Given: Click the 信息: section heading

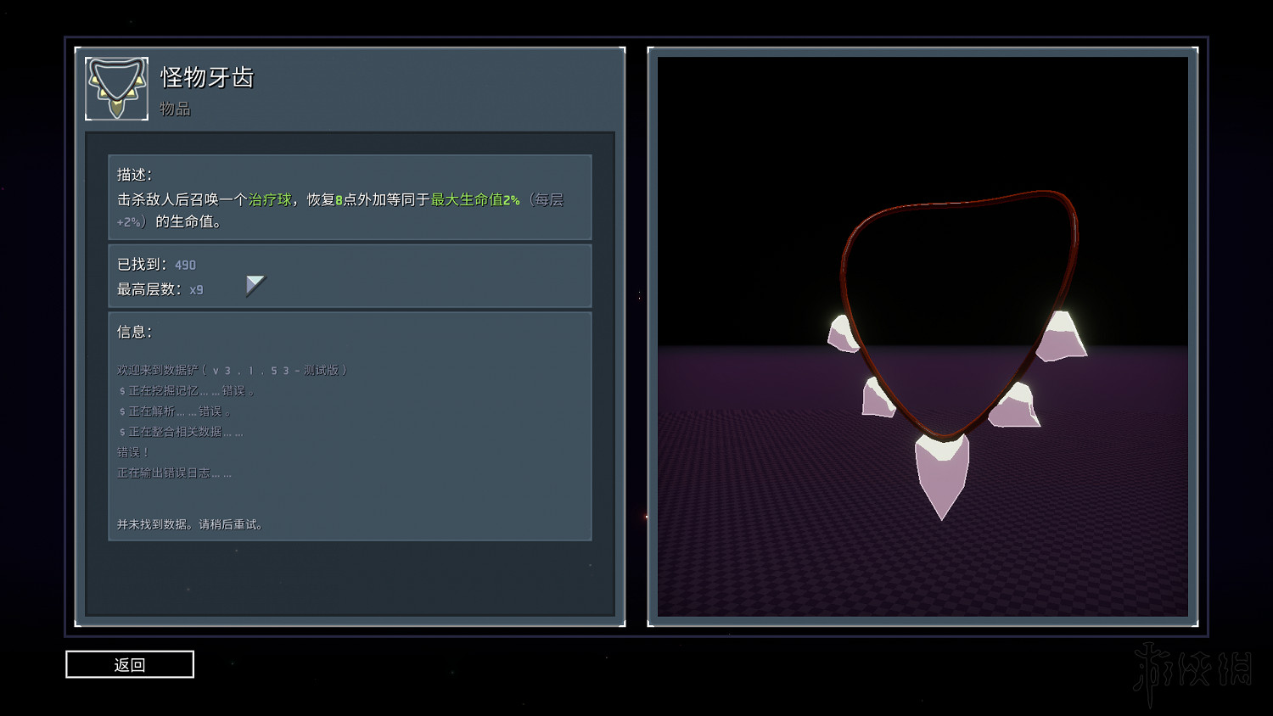Looking at the screenshot, I should tap(134, 333).
